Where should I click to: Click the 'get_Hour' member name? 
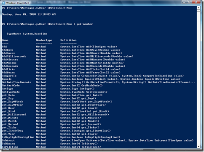[x=8, y=108]
